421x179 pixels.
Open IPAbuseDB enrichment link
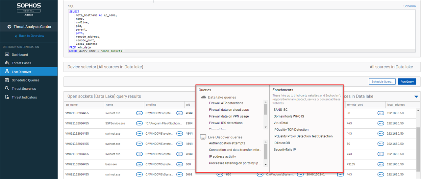pos(282,143)
